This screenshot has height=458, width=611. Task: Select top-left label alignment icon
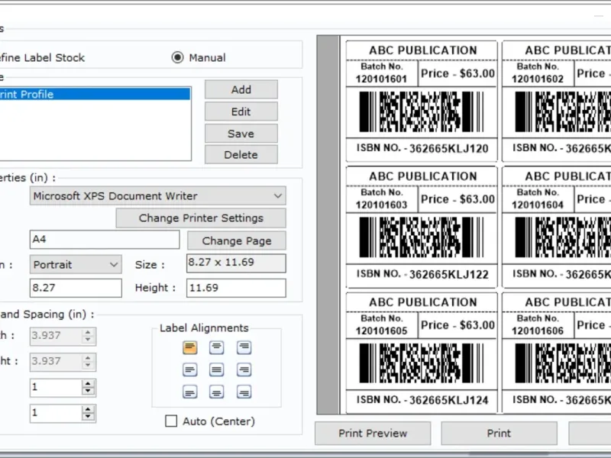coord(189,347)
